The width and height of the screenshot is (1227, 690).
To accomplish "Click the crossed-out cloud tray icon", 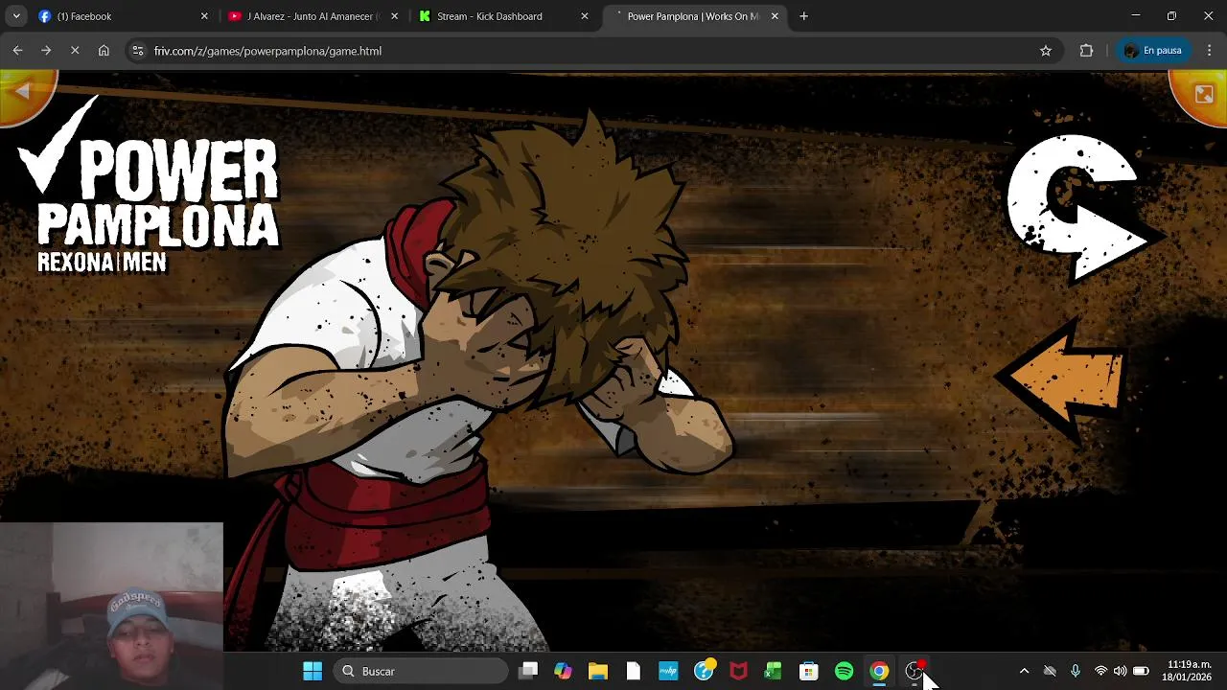I will (x=1050, y=671).
